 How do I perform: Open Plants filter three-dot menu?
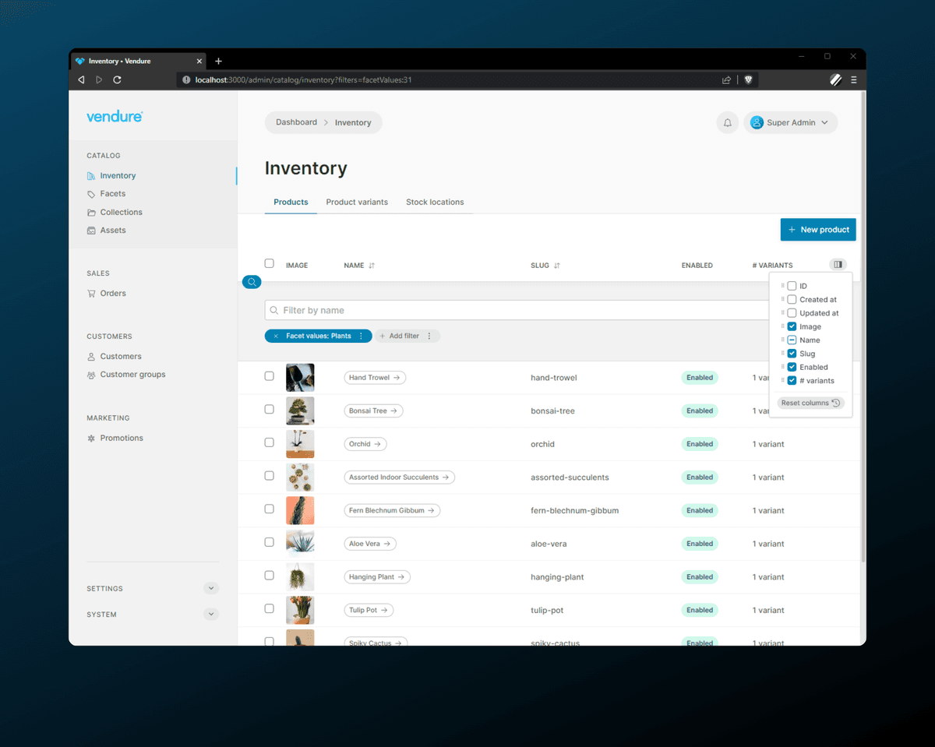pos(361,337)
